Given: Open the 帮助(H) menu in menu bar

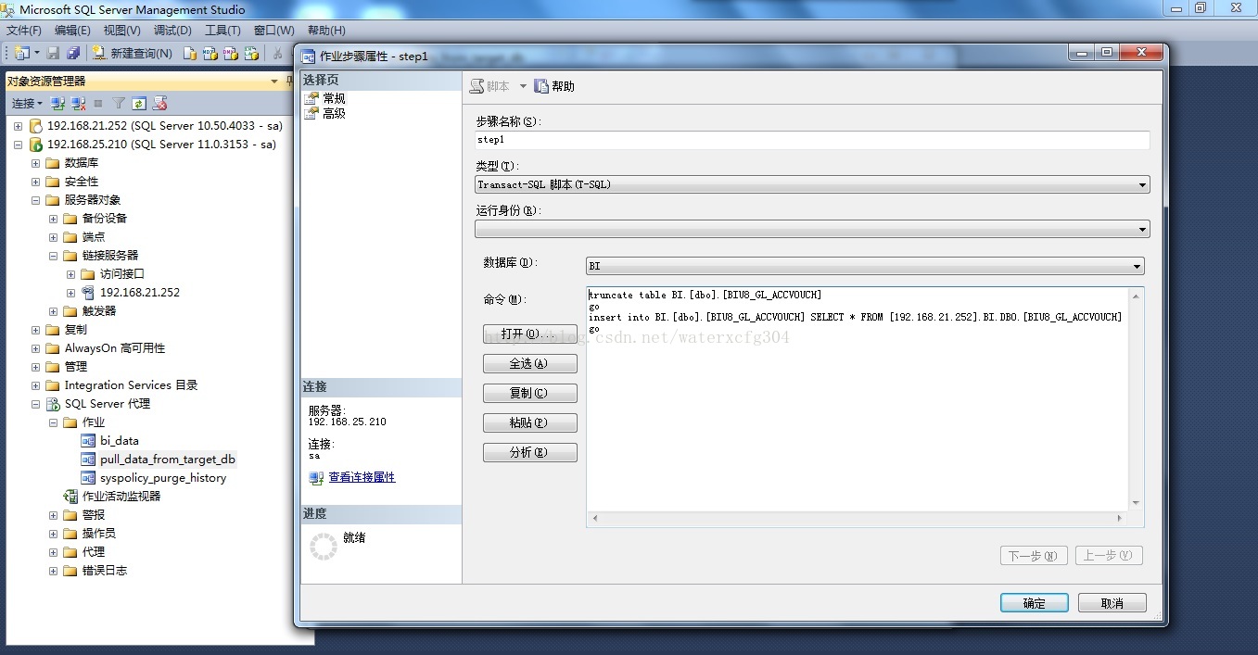Looking at the screenshot, I should [x=326, y=31].
